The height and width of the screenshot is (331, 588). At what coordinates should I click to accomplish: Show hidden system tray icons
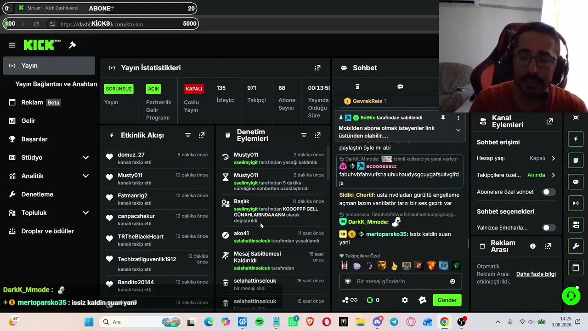[x=498, y=322]
